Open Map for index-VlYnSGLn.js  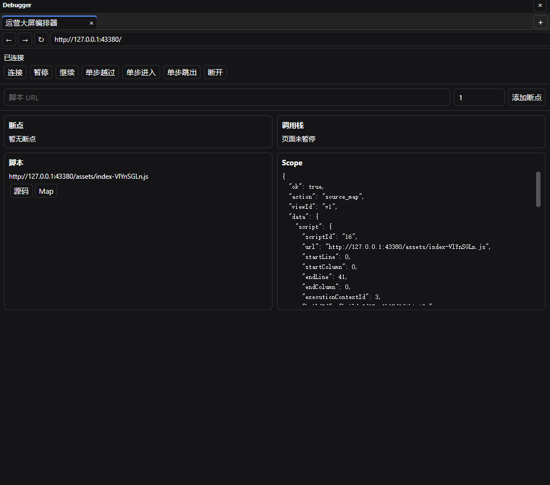(46, 191)
